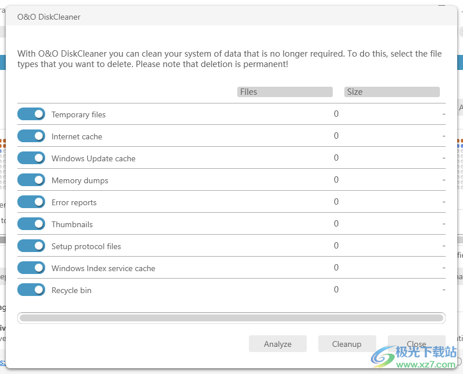
Task: Select the 'Recycle bin' label
Action: click(x=71, y=291)
